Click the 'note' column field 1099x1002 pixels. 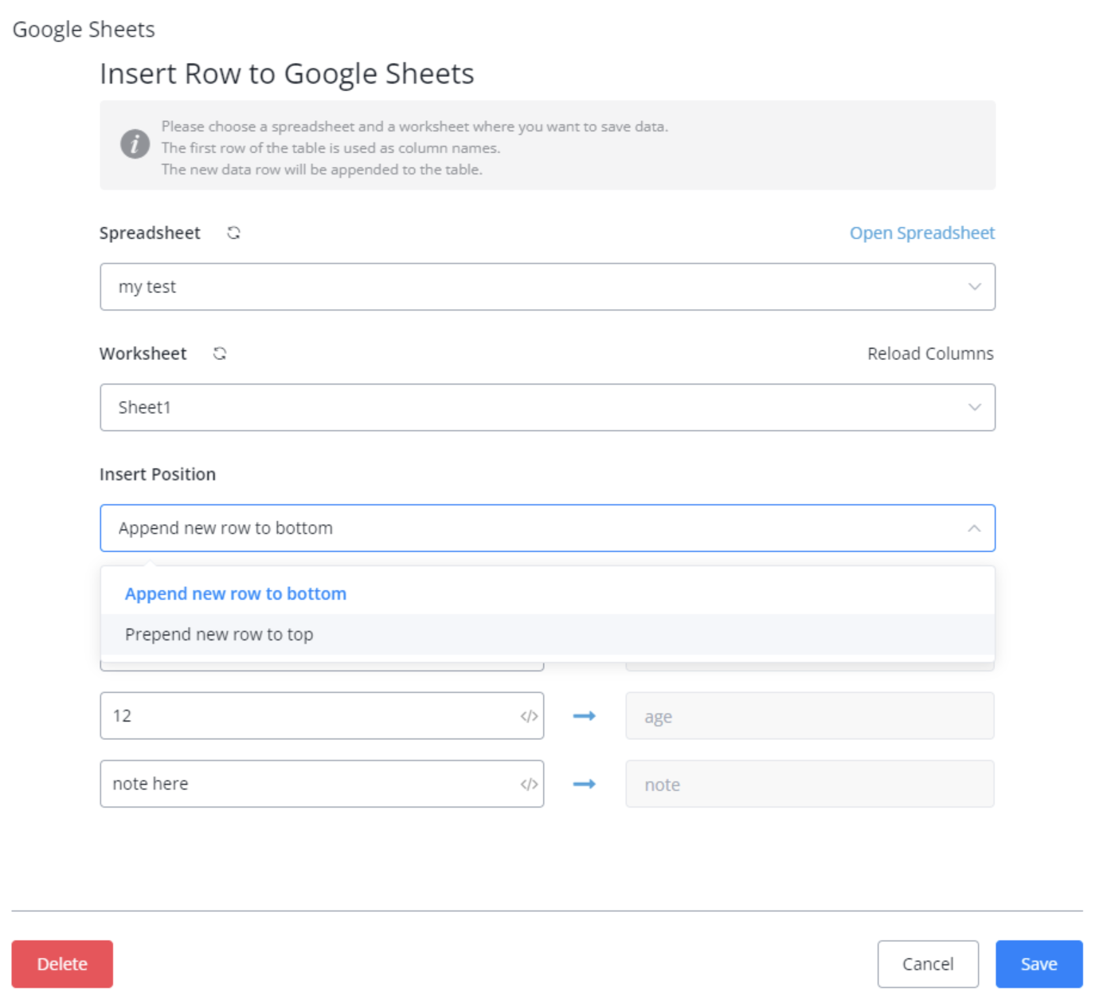coord(810,785)
